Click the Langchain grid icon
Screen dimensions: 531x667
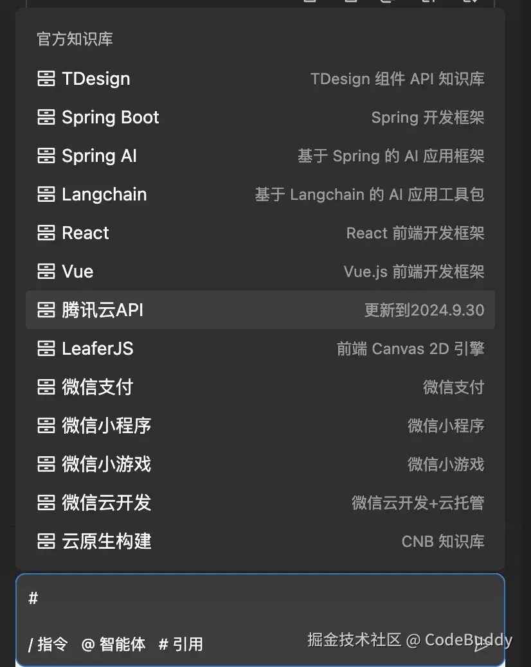click(x=46, y=194)
